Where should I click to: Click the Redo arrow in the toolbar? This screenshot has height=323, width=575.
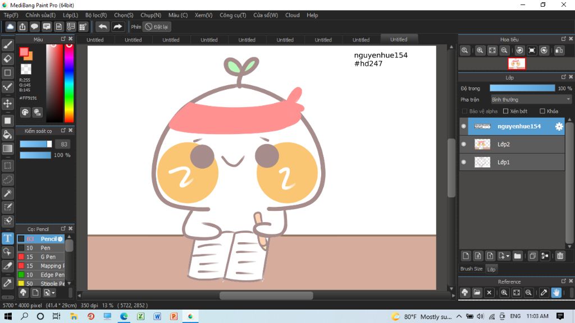[118, 27]
